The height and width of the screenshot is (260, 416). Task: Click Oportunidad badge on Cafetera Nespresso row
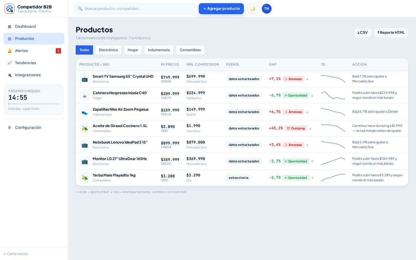click(x=296, y=95)
